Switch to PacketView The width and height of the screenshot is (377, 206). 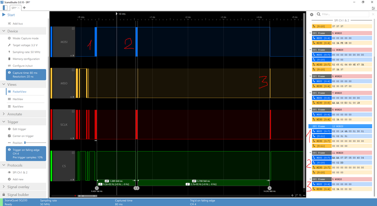(20, 91)
